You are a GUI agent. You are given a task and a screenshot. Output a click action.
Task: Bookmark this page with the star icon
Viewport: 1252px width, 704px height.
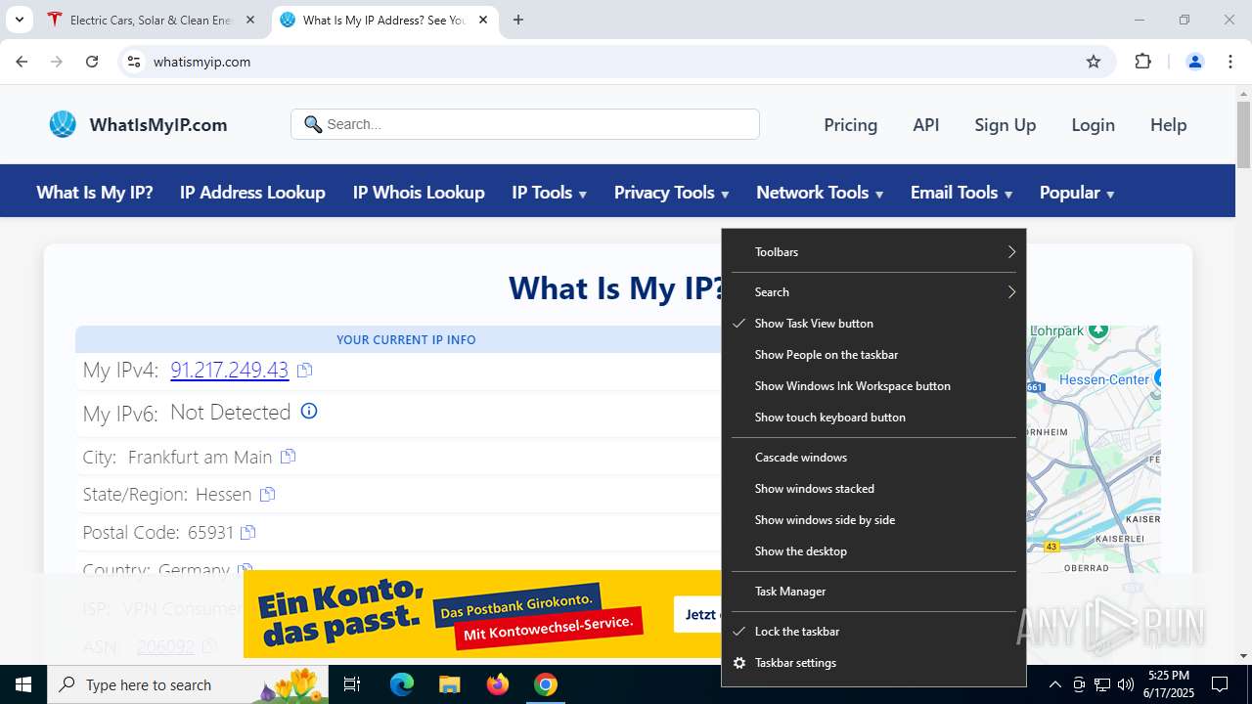1094,62
